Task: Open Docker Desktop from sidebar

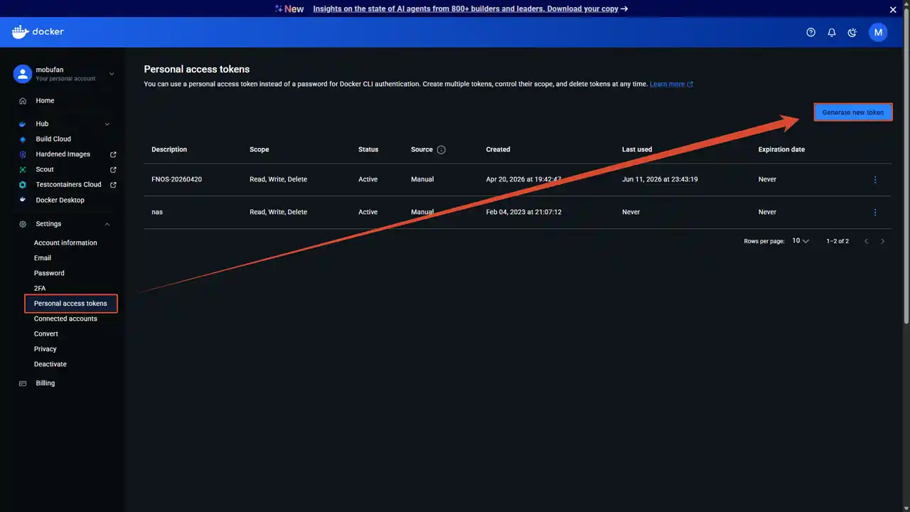Action: point(60,200)
